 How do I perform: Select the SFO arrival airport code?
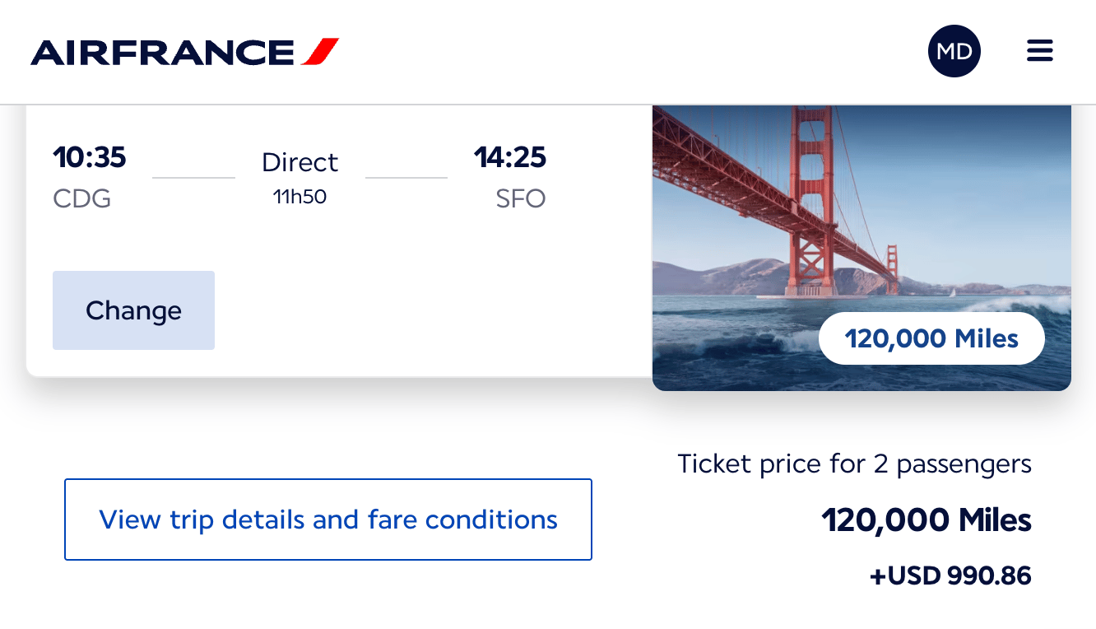tap(520, 199)
